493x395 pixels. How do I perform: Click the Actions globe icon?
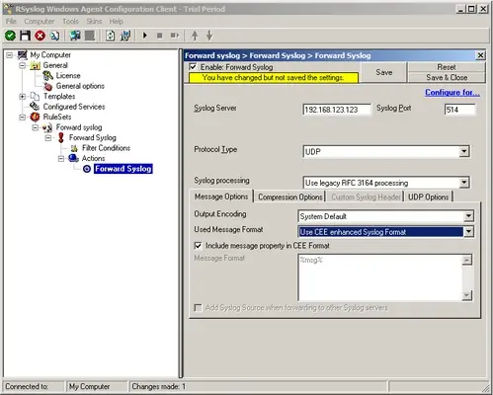pos(73,158)
